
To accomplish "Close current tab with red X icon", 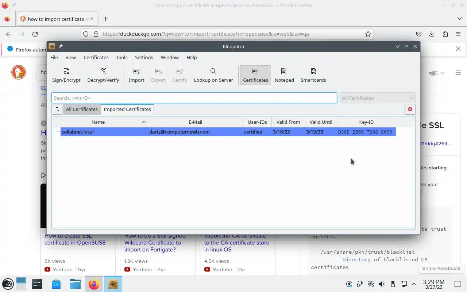I will 410,109.
